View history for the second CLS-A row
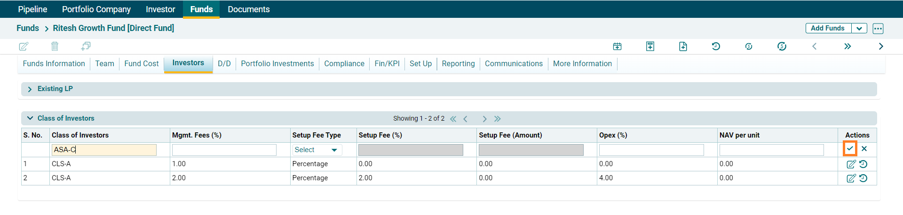The height and width of the screenshot is (215, 903). (863, 178)
